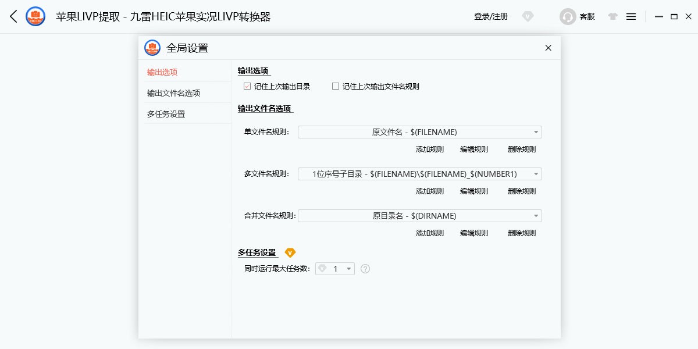Click the 多文件名规则: label
This screenshot has width=698, height=349.
[x=266, y=174]
